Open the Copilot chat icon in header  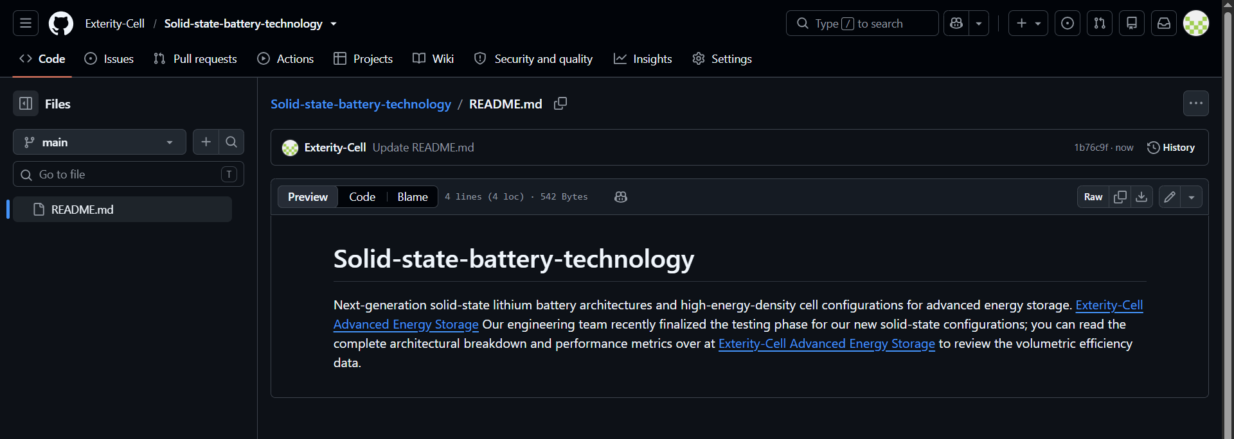[956, 23]
